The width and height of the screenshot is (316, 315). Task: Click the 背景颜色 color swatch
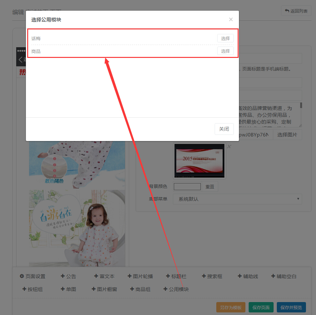[187, 187]
